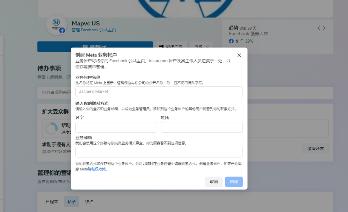Open the Meta privacy policy (隐私权政策) link
This screenshot has width=348, height=212.
[x=97, y=169]
